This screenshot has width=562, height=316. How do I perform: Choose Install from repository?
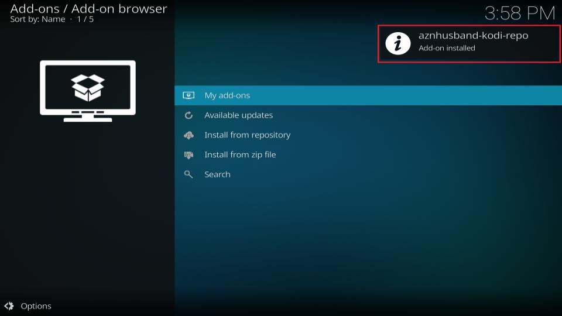(x=368, y=135)
